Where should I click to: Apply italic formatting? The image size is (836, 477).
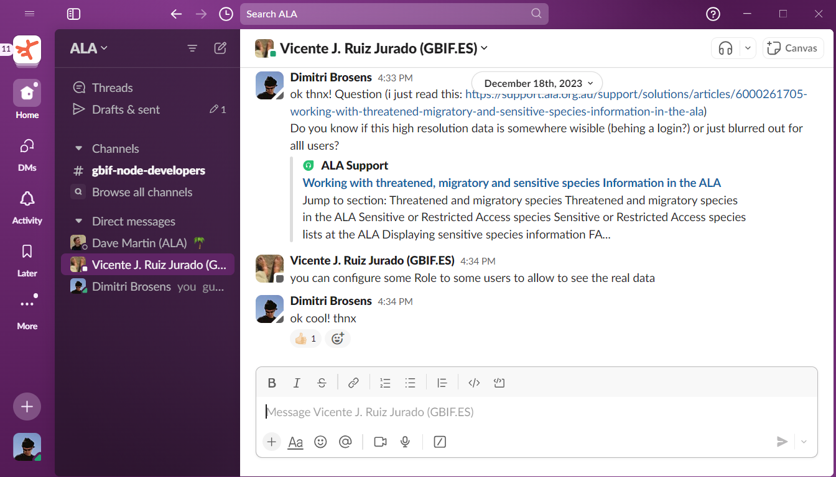point(297,383)
